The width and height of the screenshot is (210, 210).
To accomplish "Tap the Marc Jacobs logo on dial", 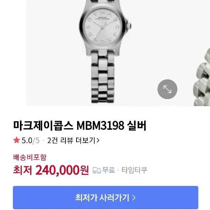I will (102, 18).
